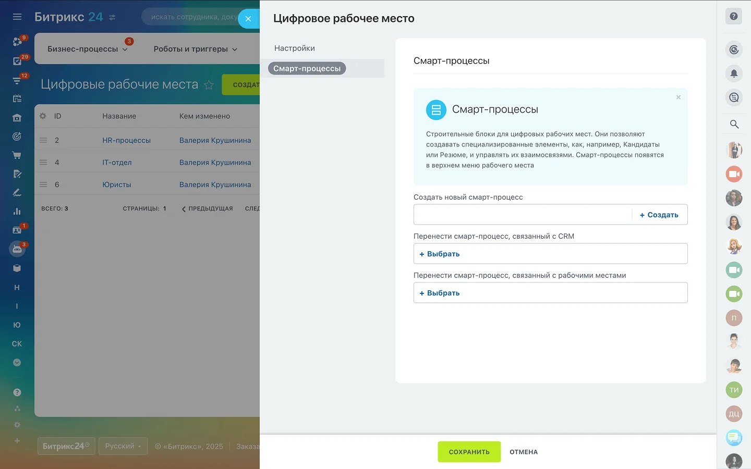Close the slider panel with blue X
Viewport: 751px width, 469px height.
click(x=248, y=19)
